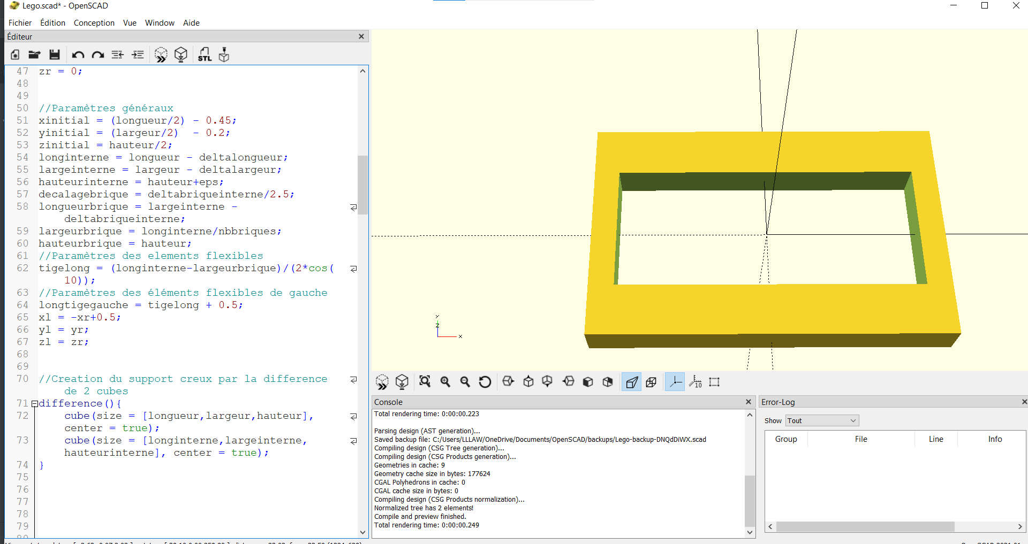Click line 51 xinitial code line
1028x544 pixels.
pyautogui.click(x=138, y=120)
